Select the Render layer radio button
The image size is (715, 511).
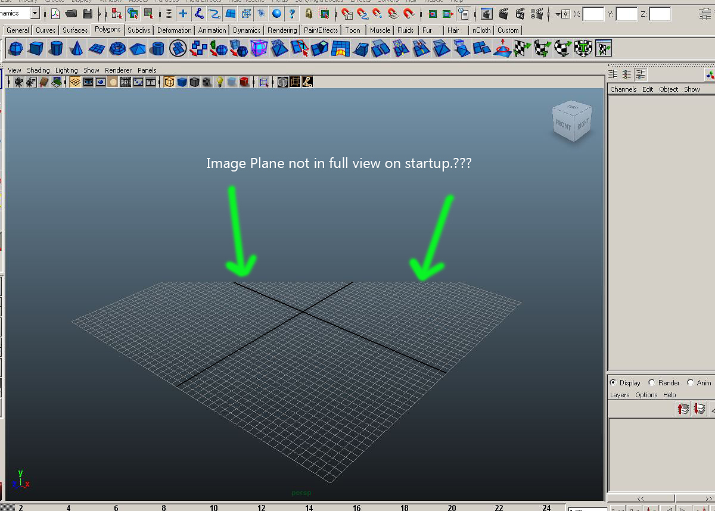click(651, 382)
